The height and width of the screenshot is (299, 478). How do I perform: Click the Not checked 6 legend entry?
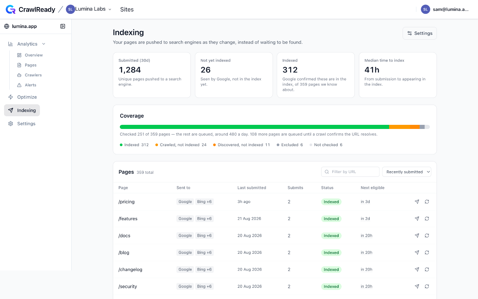[326, 145]
